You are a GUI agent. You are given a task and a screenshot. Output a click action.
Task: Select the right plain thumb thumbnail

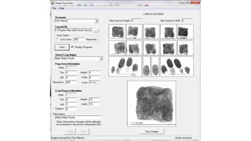coord(155,66)
